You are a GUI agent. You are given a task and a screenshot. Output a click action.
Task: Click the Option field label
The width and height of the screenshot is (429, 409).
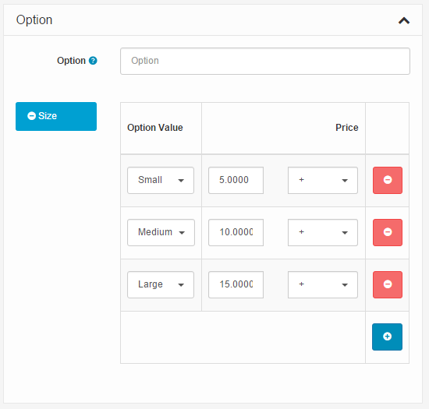tap(71, 61)
